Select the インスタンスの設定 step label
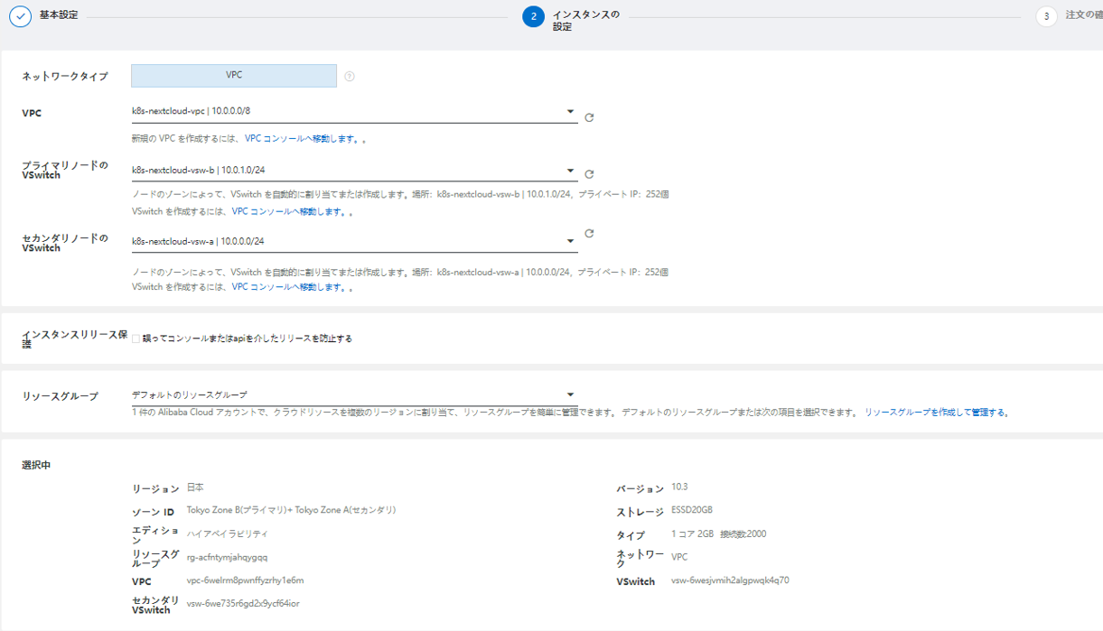 coord(585,21)
